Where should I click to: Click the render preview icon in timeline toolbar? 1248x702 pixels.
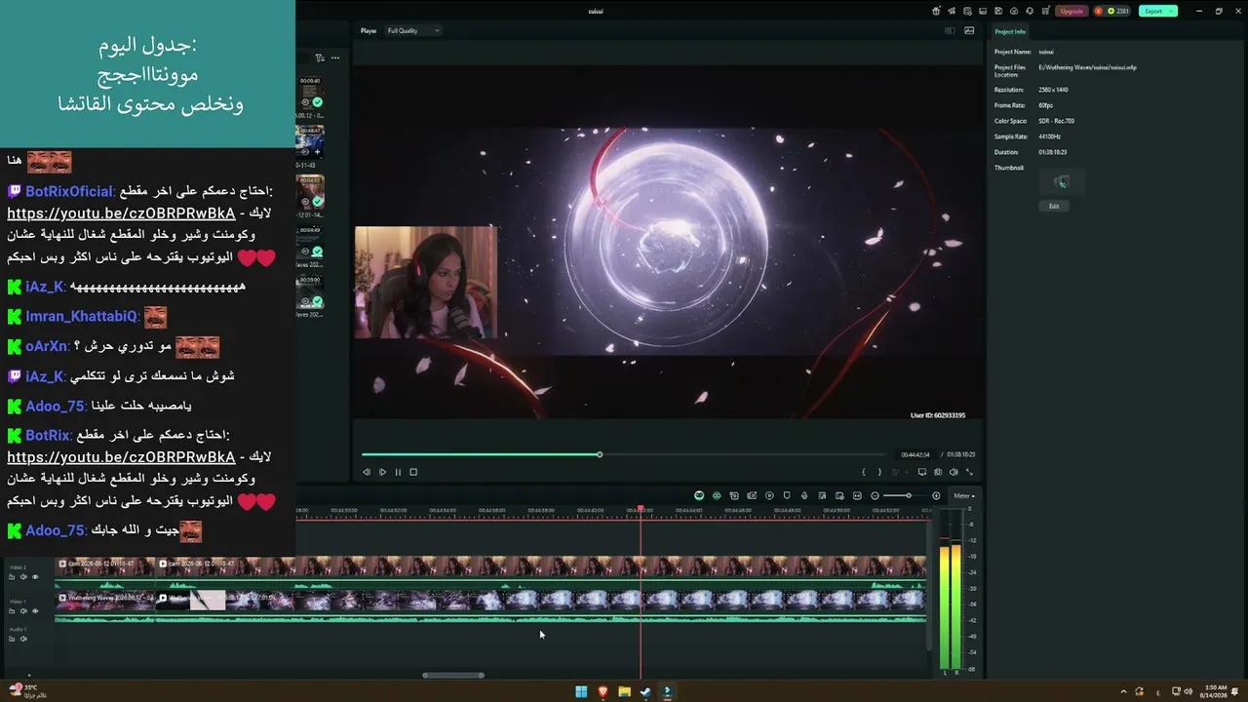pos(769,496)
